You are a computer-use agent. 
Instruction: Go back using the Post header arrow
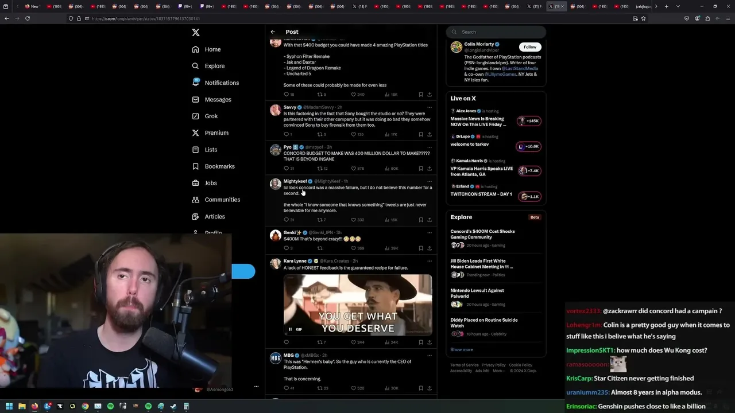(x=273, y=32)
